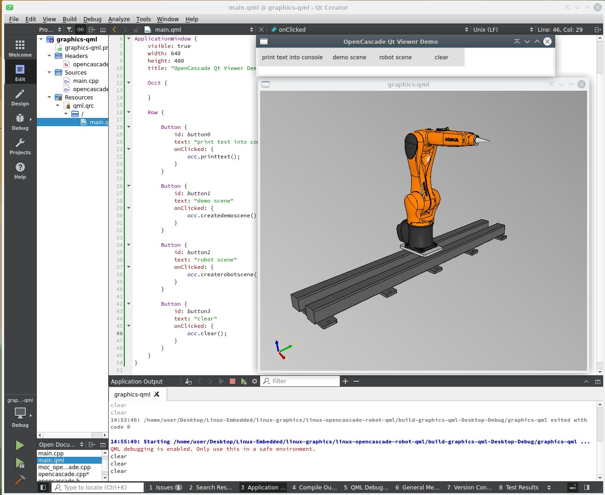Zoom in Application Output with plus
The image size is (605, 495).
(345, 381)
